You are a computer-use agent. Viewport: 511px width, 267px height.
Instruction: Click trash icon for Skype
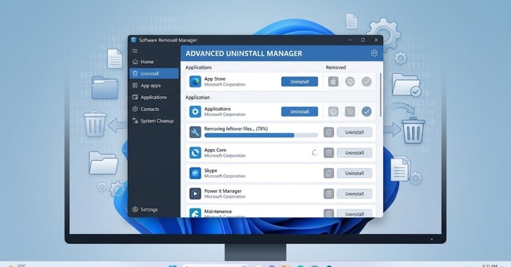click(329, 173)
